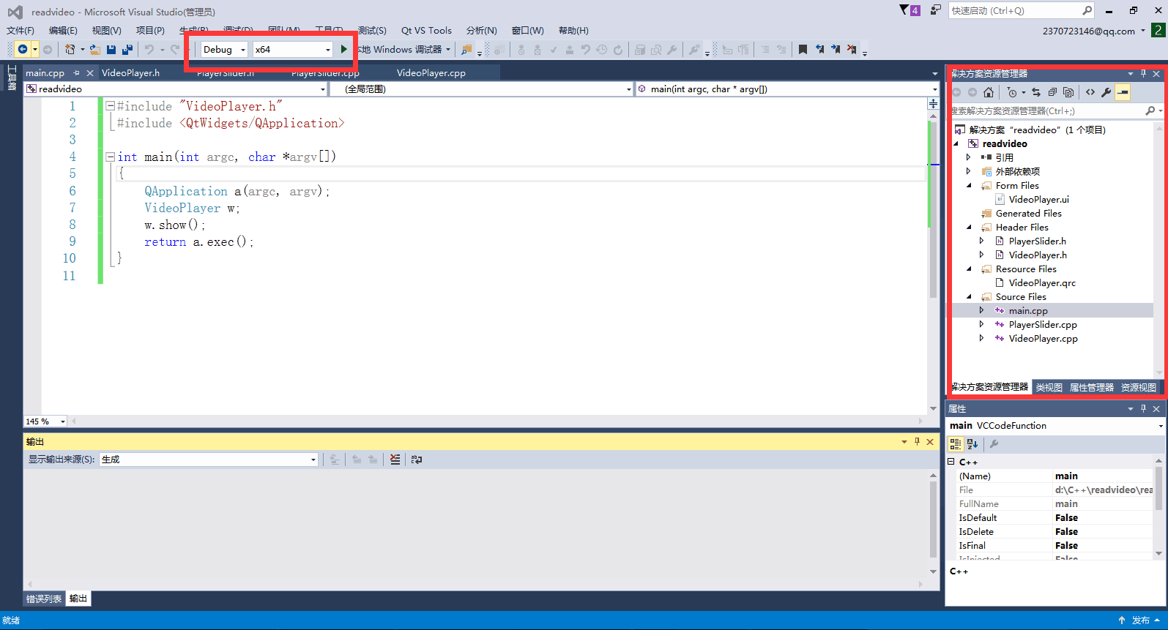Toggle Preview Selected Items button in Solution Explorer
This screenshot has width=1168, height=630.
[1123, 92]
